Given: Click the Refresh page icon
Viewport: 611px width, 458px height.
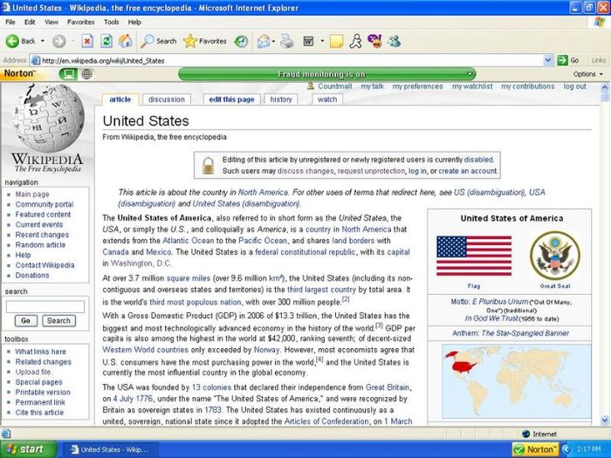Looking at the screenshot, I should click(106, 41).
